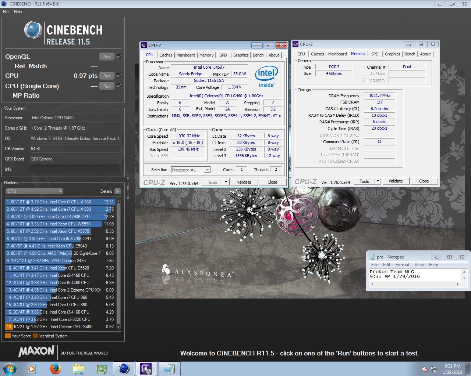Open the CPU ranking type dropdown
The height and width of the screenshot is (376, 471).
point(34,191)
